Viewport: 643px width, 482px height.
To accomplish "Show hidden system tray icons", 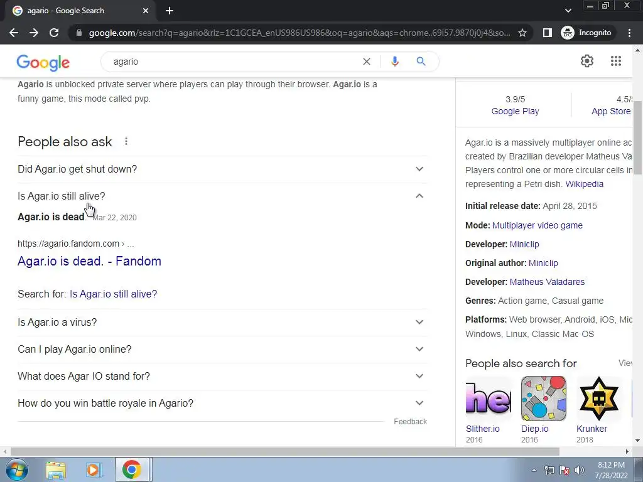I will tap(534, 470).
